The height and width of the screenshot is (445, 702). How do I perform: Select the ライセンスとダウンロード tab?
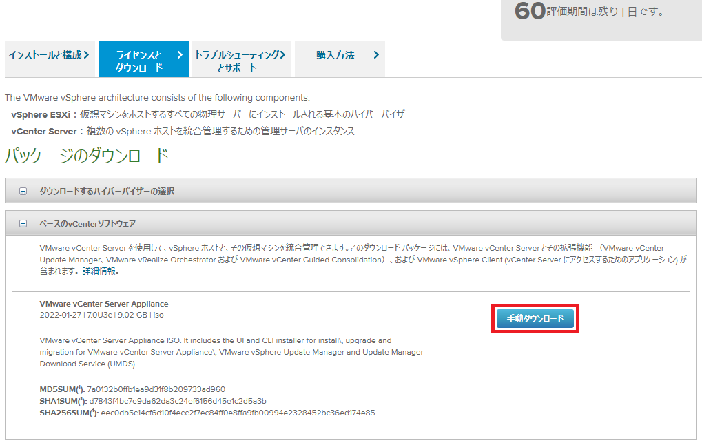[143, 59]
